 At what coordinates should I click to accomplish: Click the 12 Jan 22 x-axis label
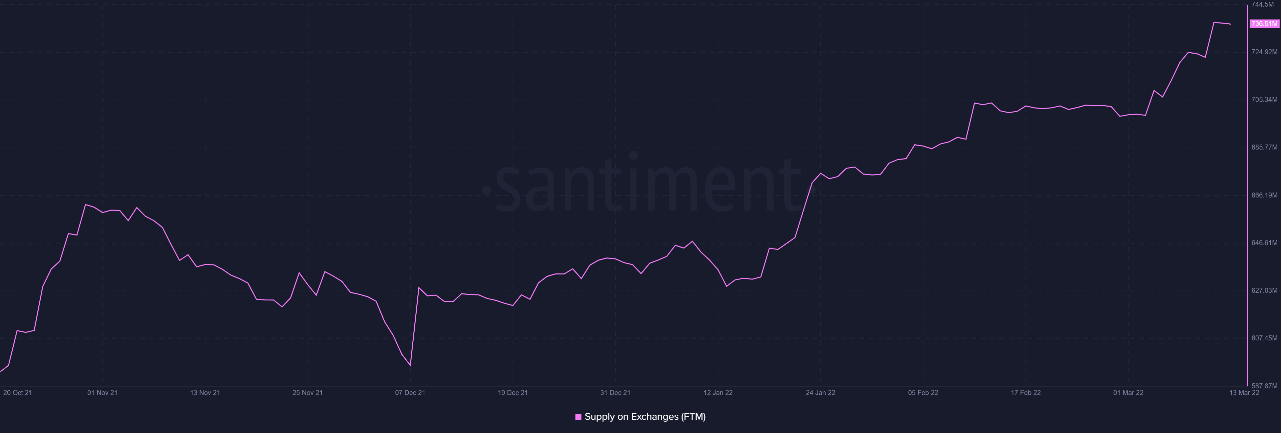[718, 393]
